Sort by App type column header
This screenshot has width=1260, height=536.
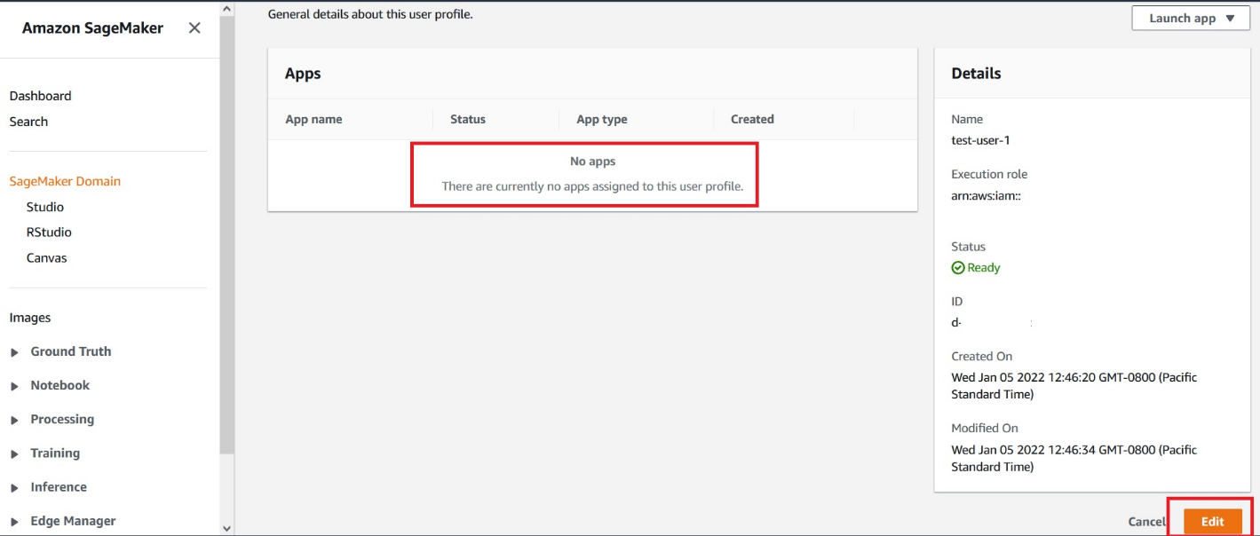pyautogui.click(x=602, y=119)
